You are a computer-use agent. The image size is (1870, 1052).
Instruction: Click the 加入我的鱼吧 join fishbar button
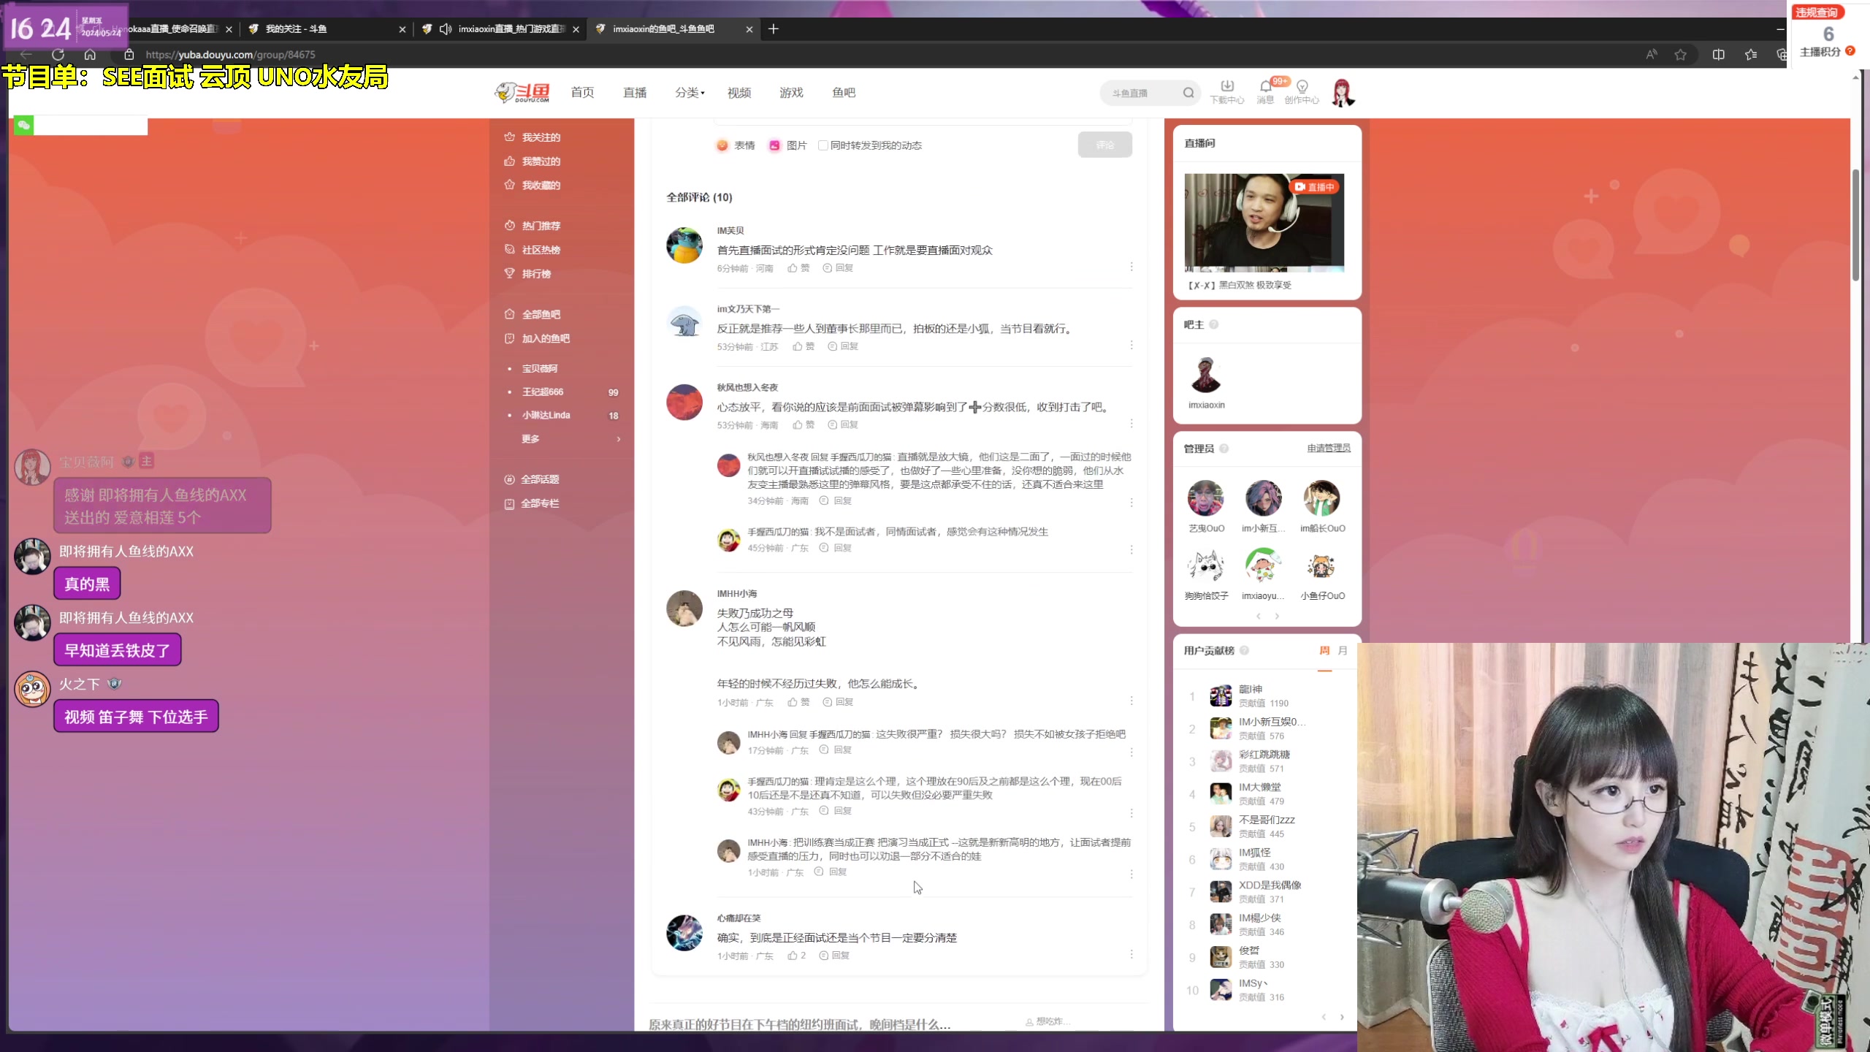(x=546, y=338)
